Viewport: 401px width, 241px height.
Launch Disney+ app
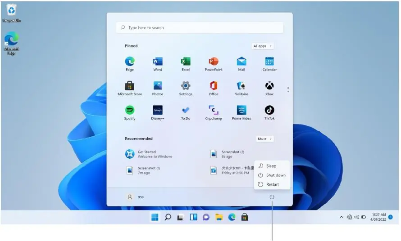point(158,112)
